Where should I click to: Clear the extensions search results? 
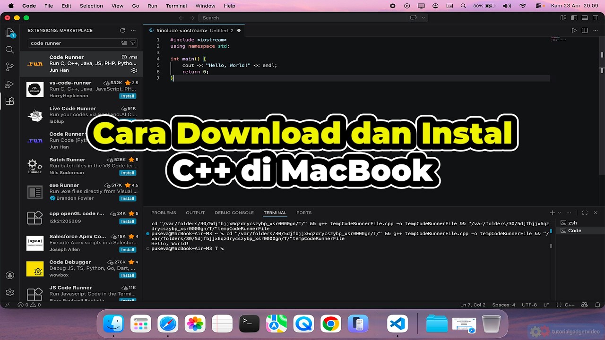click(x=124, y=43)
